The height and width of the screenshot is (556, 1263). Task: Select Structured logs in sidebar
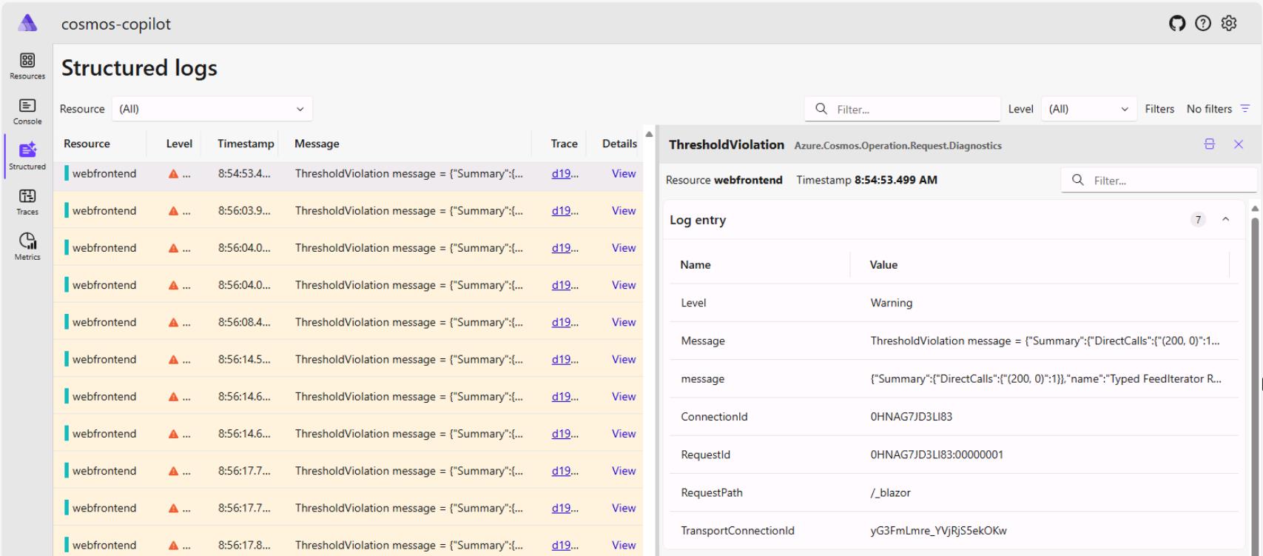click(x=27, y=157)
